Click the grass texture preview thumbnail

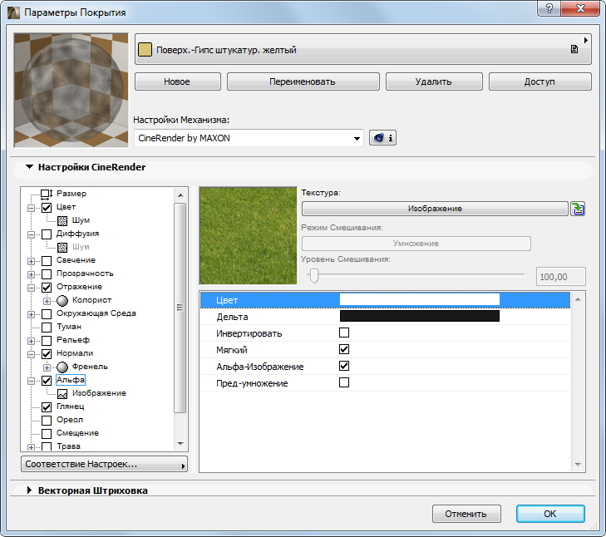pyautogui.click(x=248, y=236)
